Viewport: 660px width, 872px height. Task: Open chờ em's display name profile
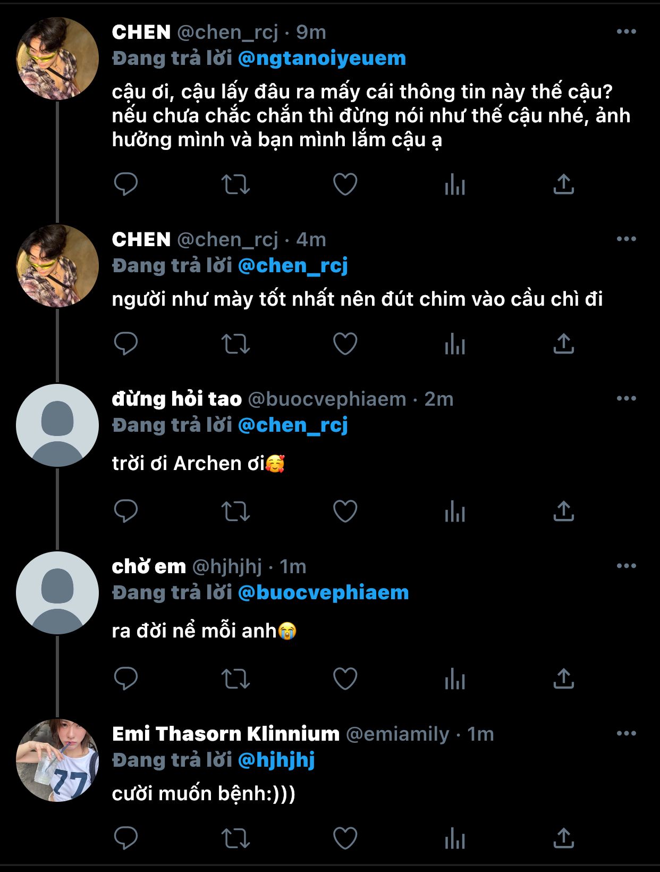(x=149, y=567)
